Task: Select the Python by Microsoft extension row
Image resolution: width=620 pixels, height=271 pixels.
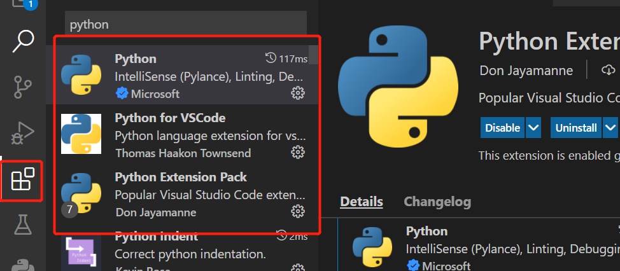Action: point(182,74)
